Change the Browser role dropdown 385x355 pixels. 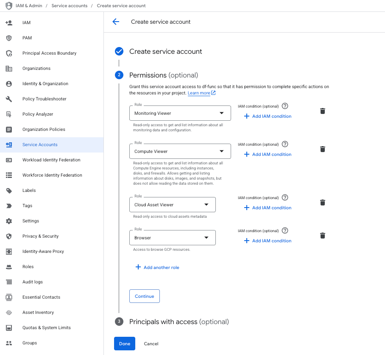(172, 238)
